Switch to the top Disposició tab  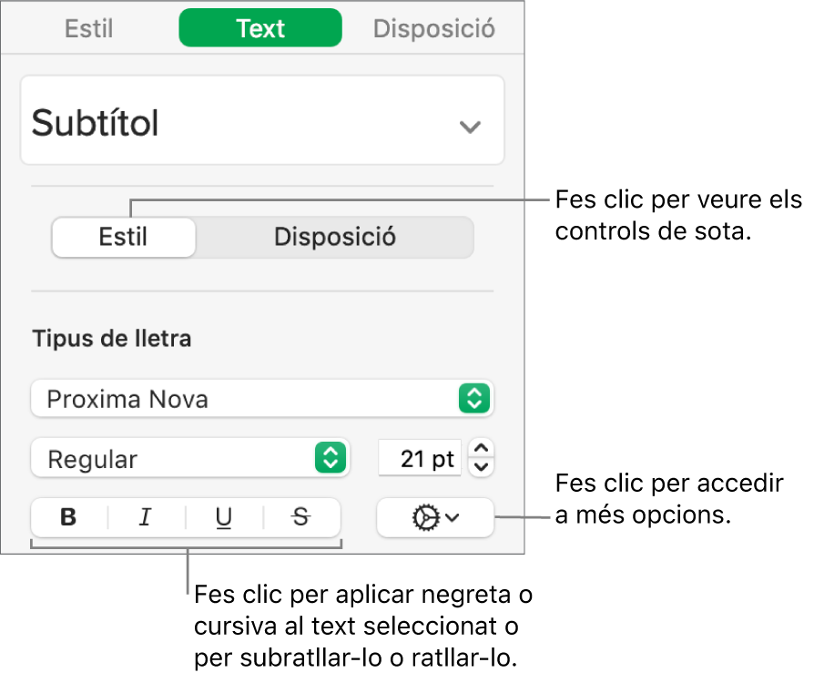(x=434, y=28)
